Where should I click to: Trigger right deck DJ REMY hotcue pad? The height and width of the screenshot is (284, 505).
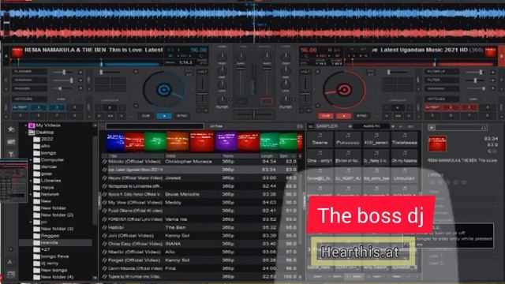[x=432, y=107]
